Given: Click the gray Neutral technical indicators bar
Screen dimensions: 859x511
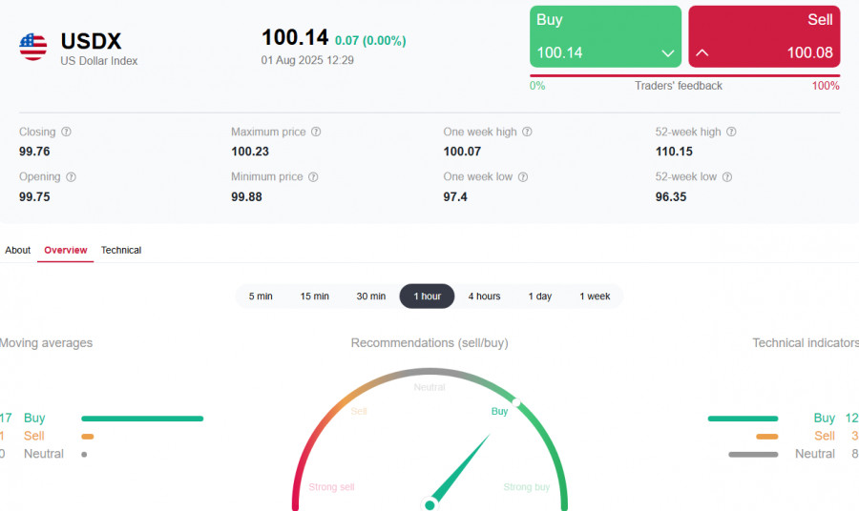Looking at the screenshot, I should pyautogui.click(x=753, y=454).
